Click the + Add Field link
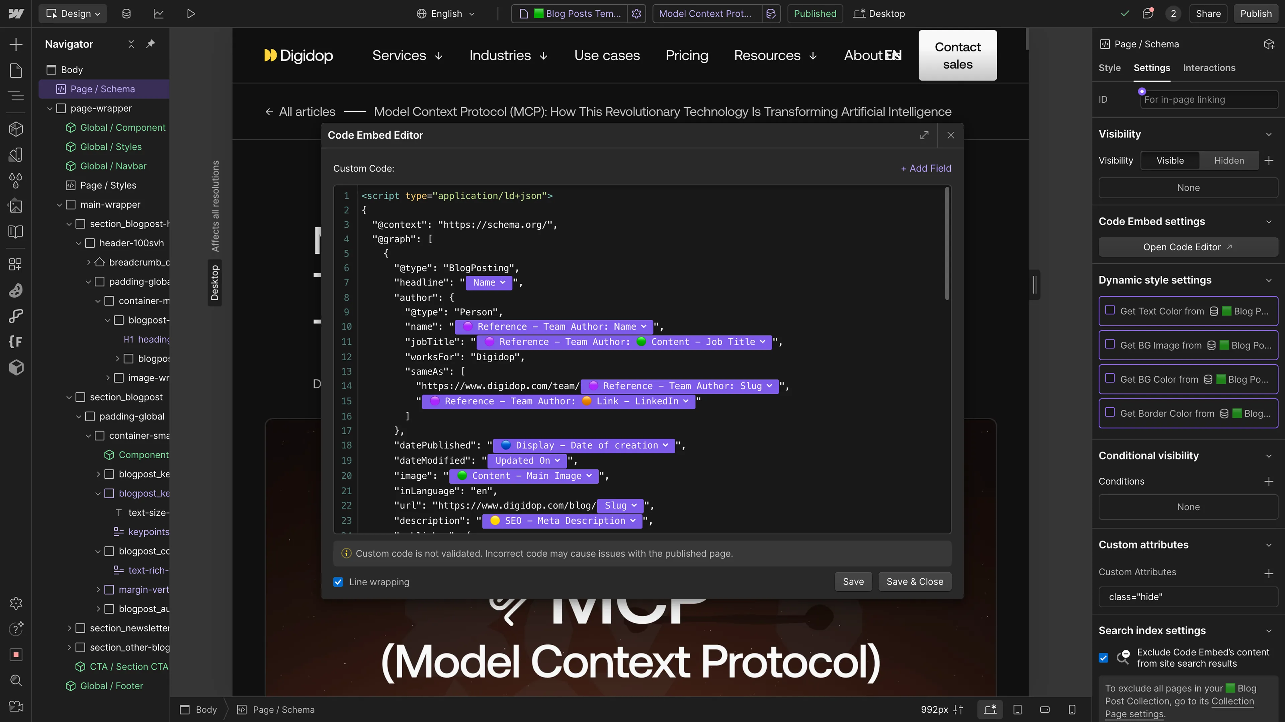The width and height of the screenshot is (1285, 722). coord(926,168)
